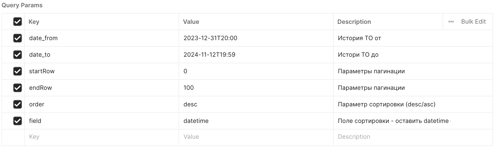Click the endRow value 100
Viewport: 495px width, 147px height.
189,88
